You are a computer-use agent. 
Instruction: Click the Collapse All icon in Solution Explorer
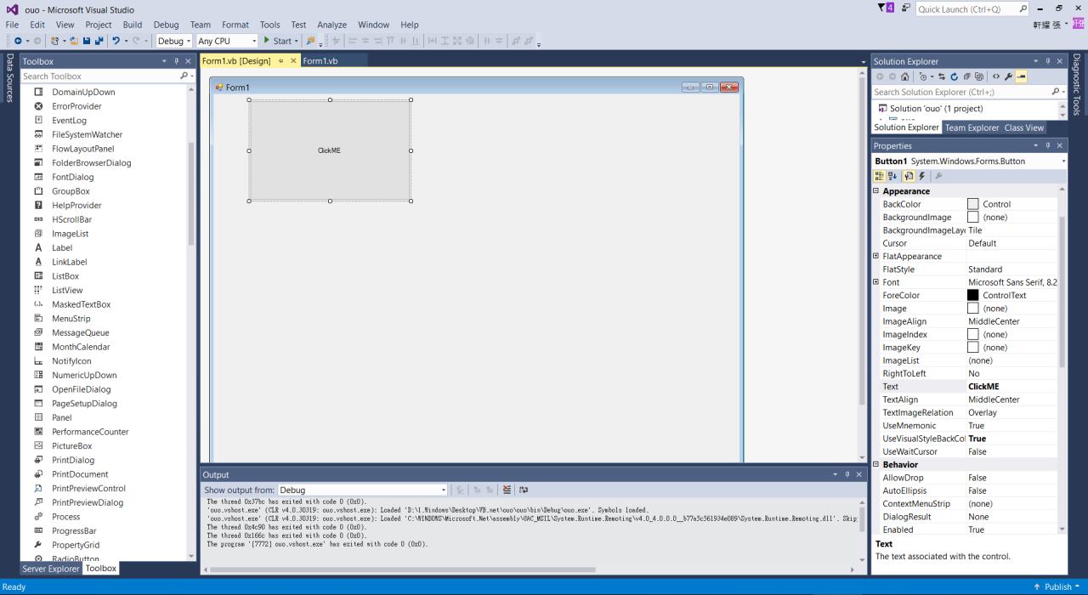point(966,76)
